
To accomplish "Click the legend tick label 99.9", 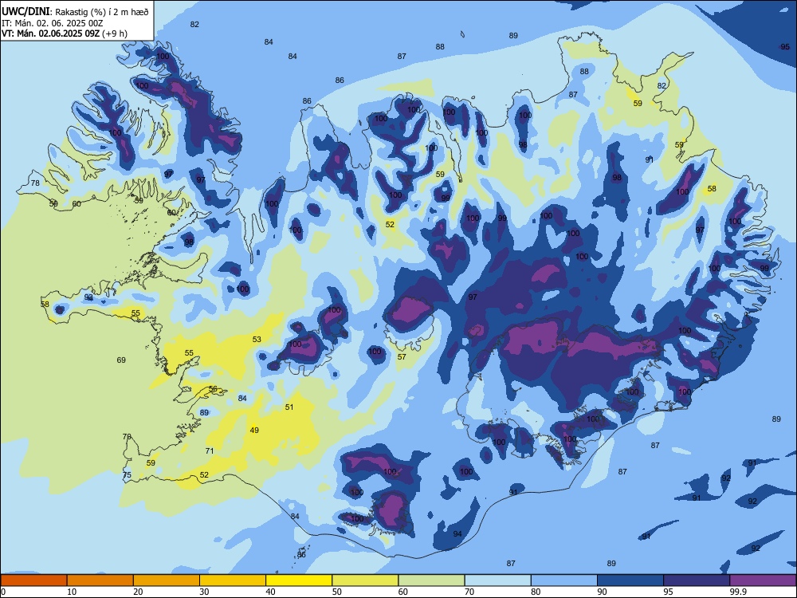I will tap(737, 592).
